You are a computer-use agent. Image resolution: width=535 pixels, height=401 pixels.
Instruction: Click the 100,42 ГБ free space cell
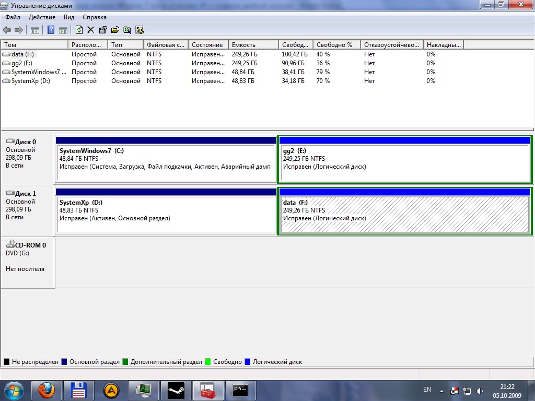point(295,54)
